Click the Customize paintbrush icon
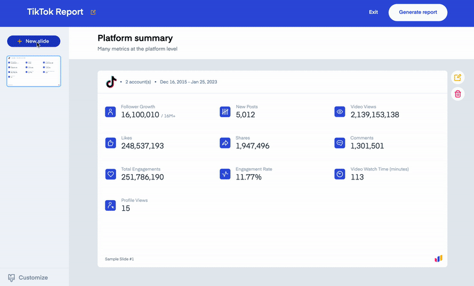 (11, 278)
